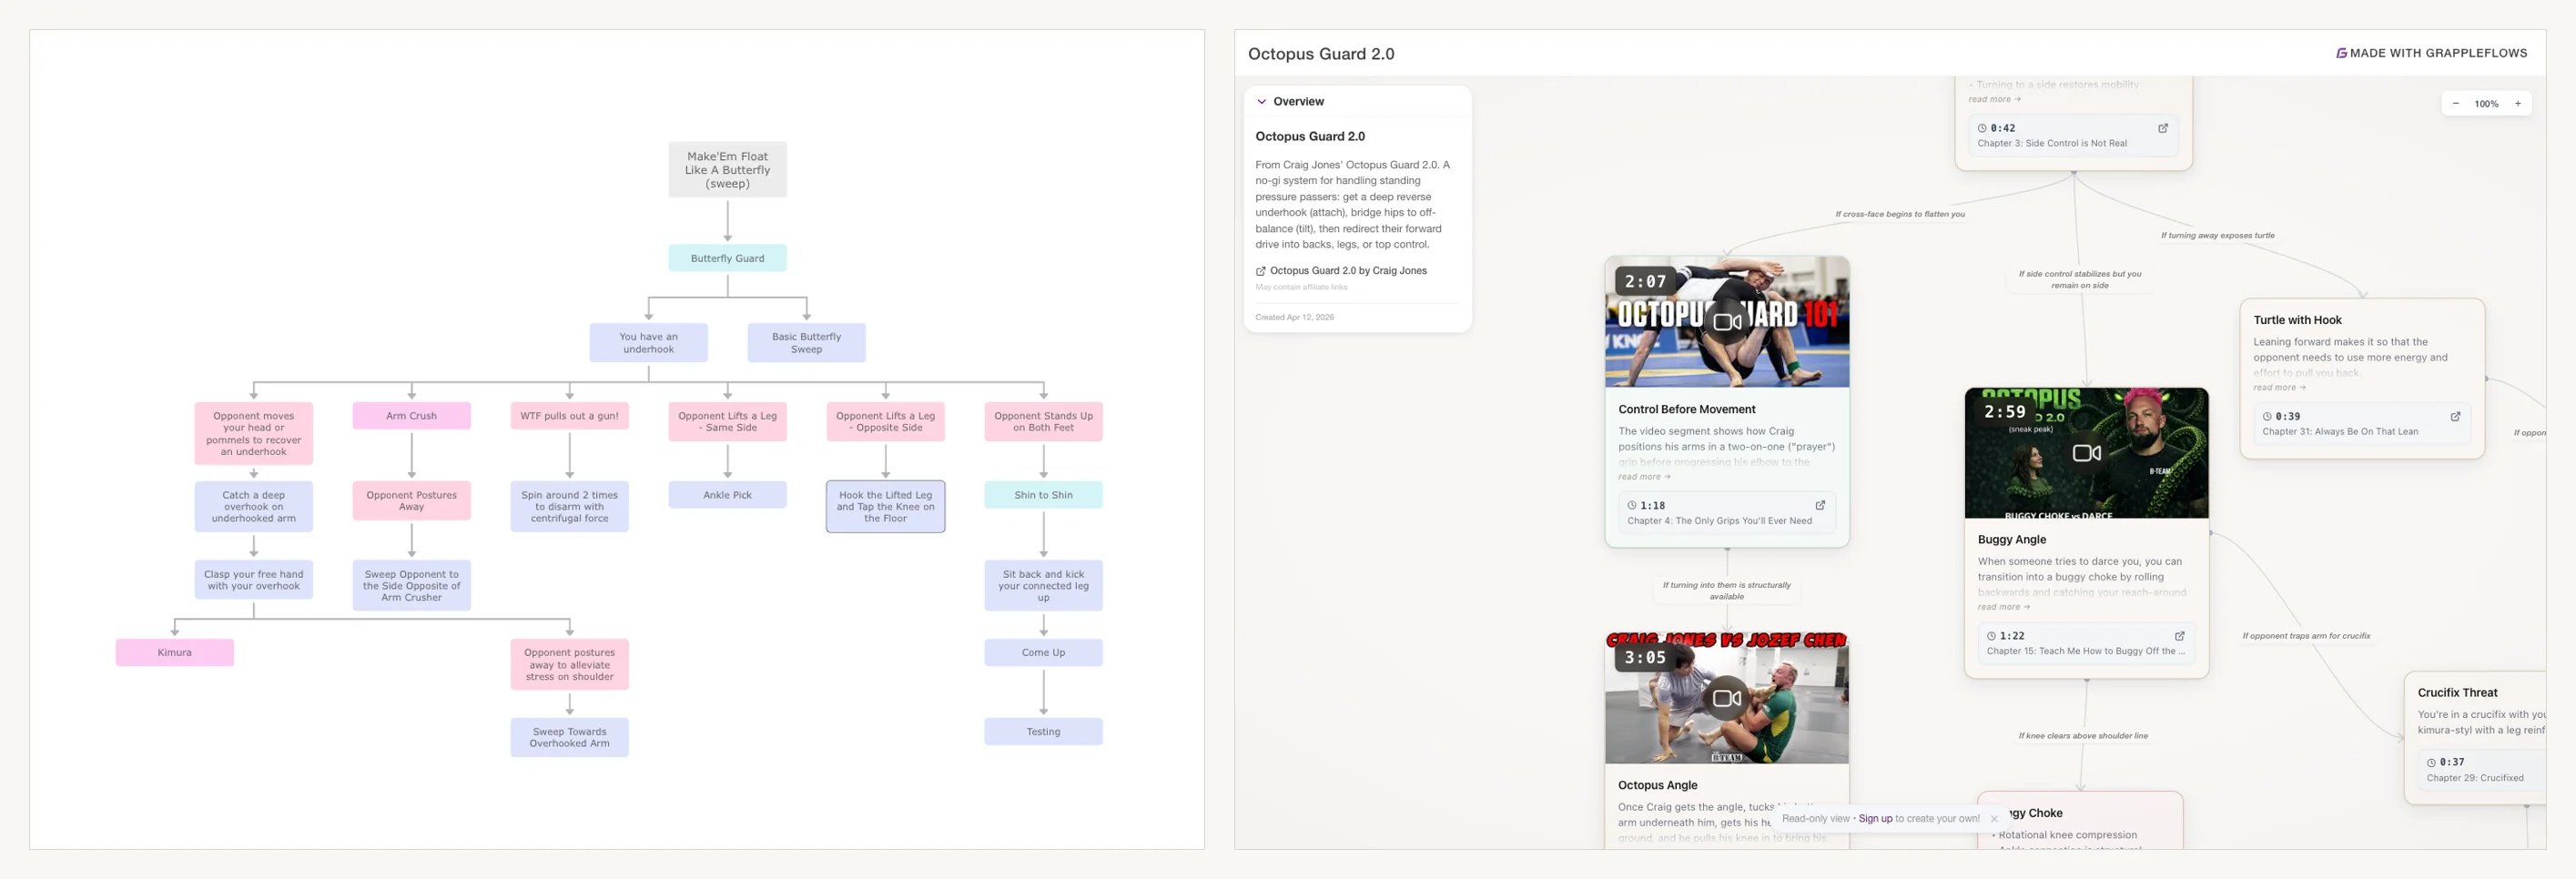Click the 100% zoom level indicator
The width and height of the screenshot is (2576, 879).
pyautogui.click(x=2486, y=104)
